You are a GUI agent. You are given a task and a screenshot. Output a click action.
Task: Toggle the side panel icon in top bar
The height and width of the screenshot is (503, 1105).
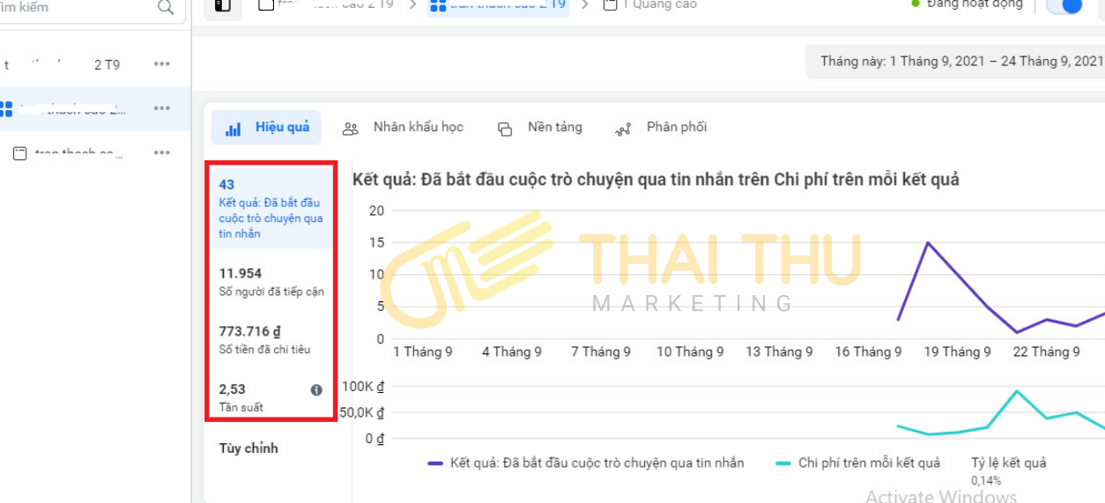[x=223, y=6]
